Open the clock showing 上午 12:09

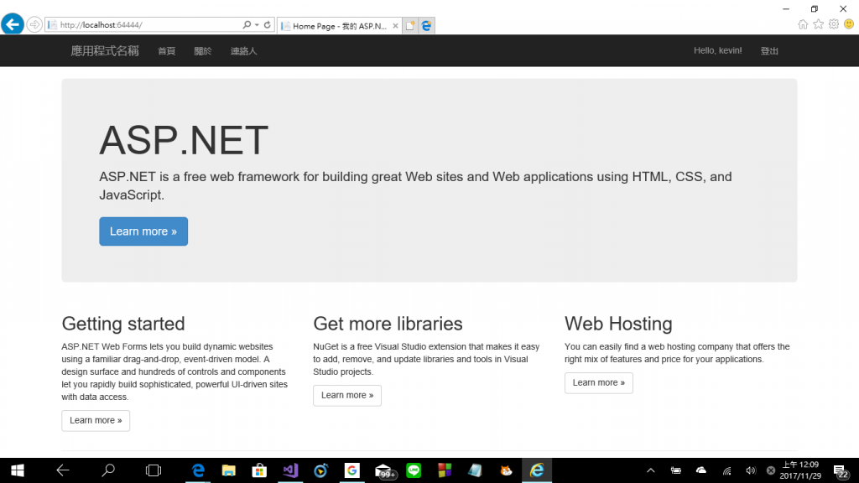point(800,470)
